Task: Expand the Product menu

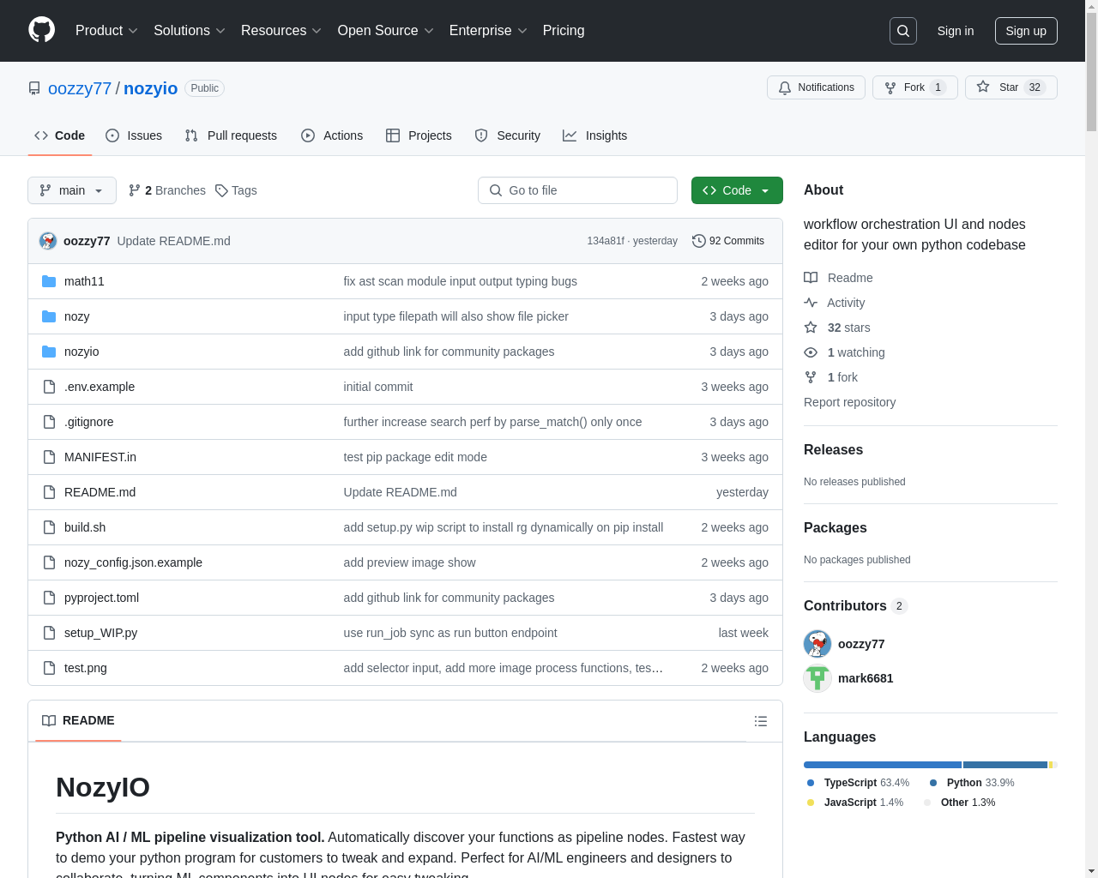Action: (x=106, y=31)
